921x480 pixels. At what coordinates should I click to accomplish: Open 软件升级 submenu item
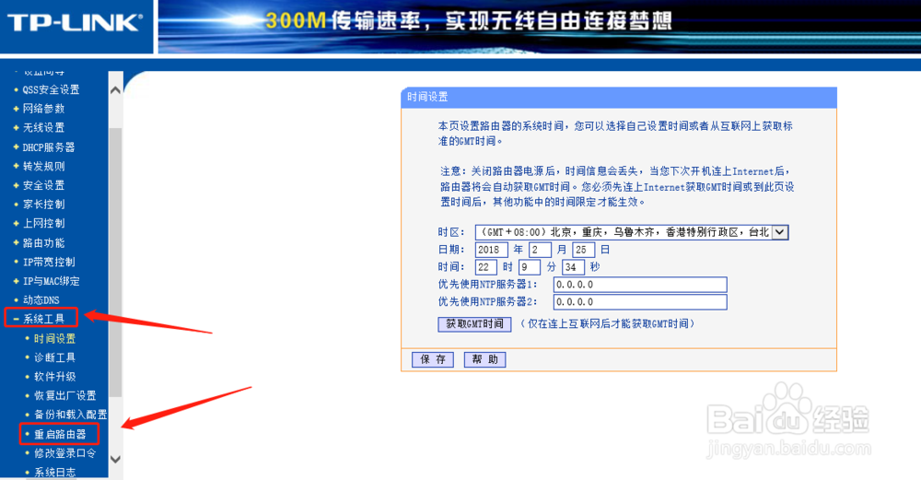pos(54,377)
